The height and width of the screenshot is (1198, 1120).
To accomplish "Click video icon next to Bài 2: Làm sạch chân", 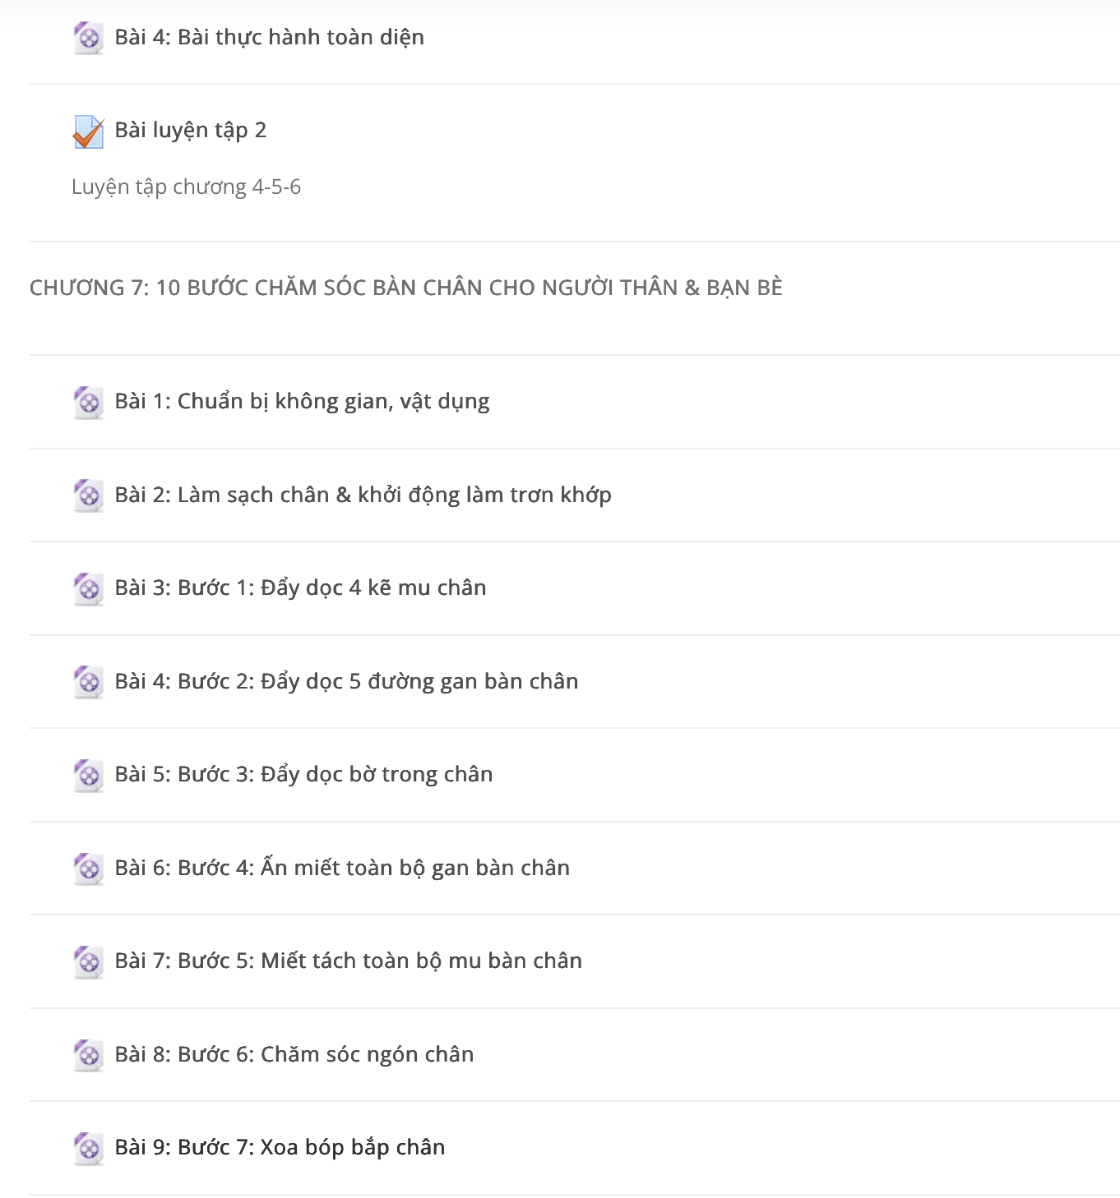I will click(x=88, y=495).
